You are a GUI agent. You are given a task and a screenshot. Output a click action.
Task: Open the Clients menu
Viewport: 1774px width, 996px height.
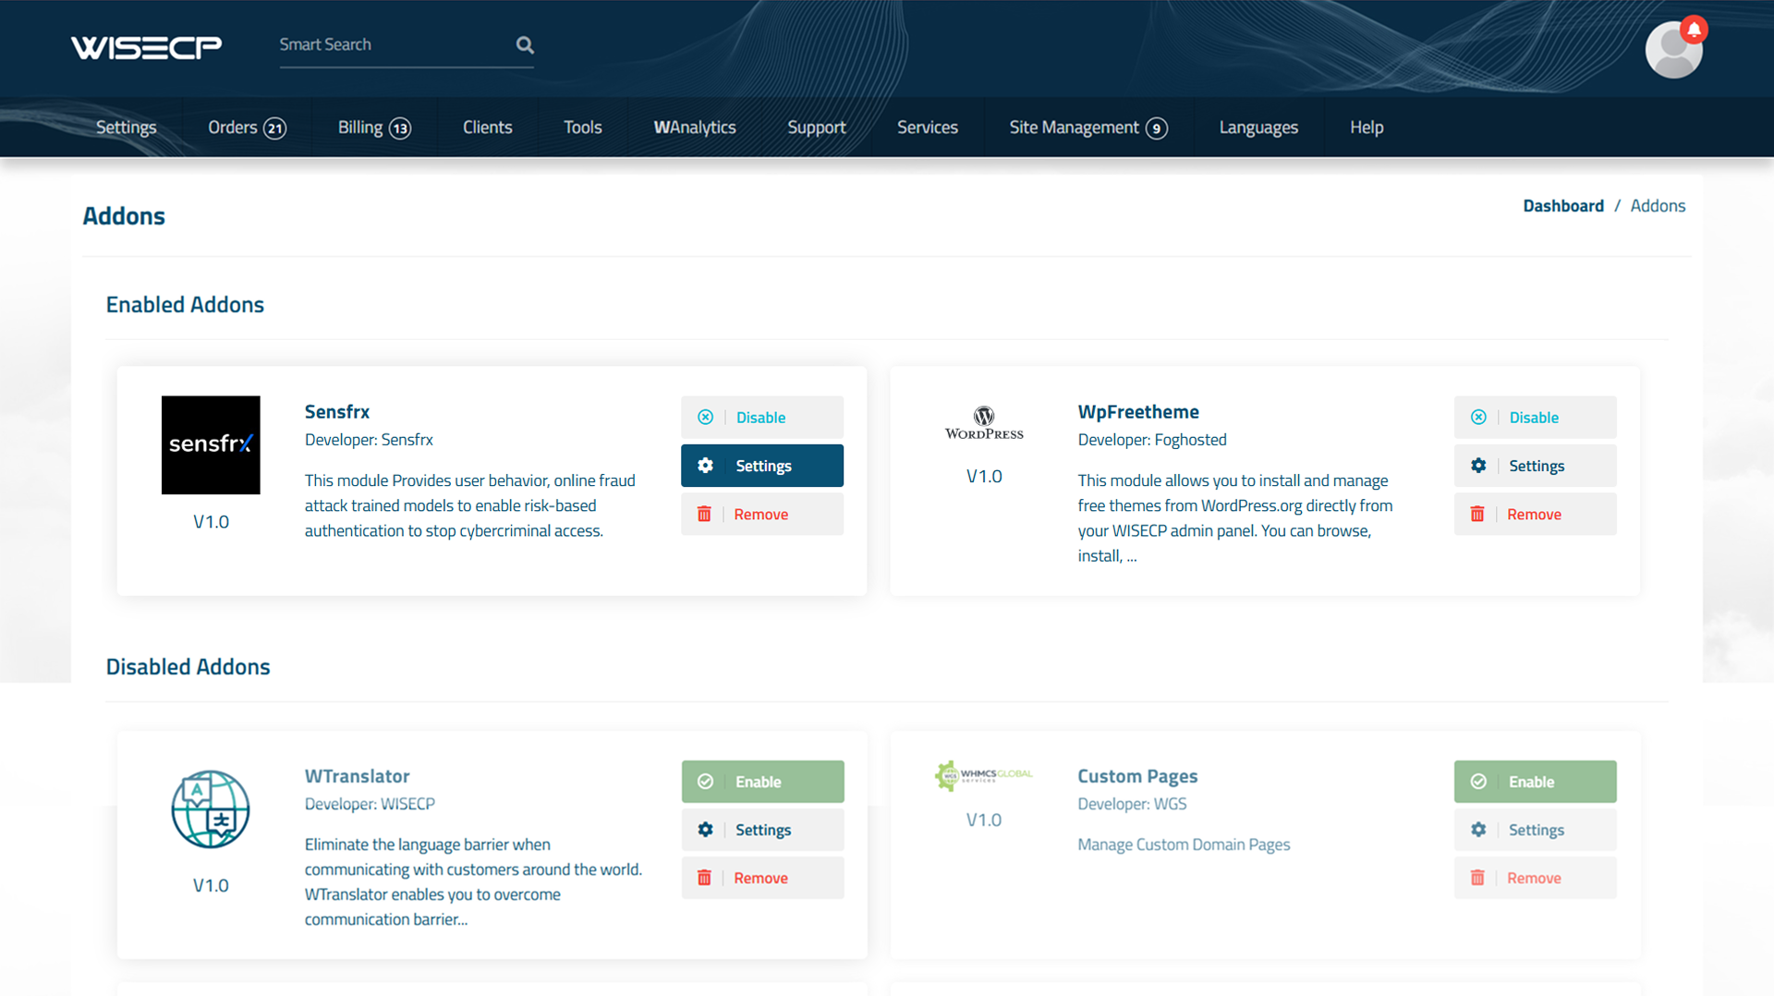pos(487,128)
